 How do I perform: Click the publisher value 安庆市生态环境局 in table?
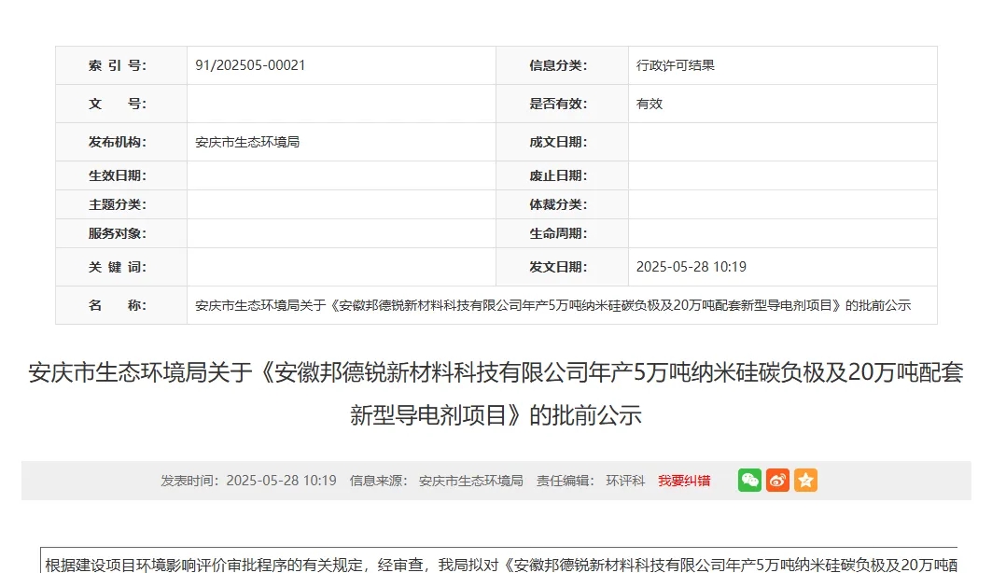(x=247, y=142)
